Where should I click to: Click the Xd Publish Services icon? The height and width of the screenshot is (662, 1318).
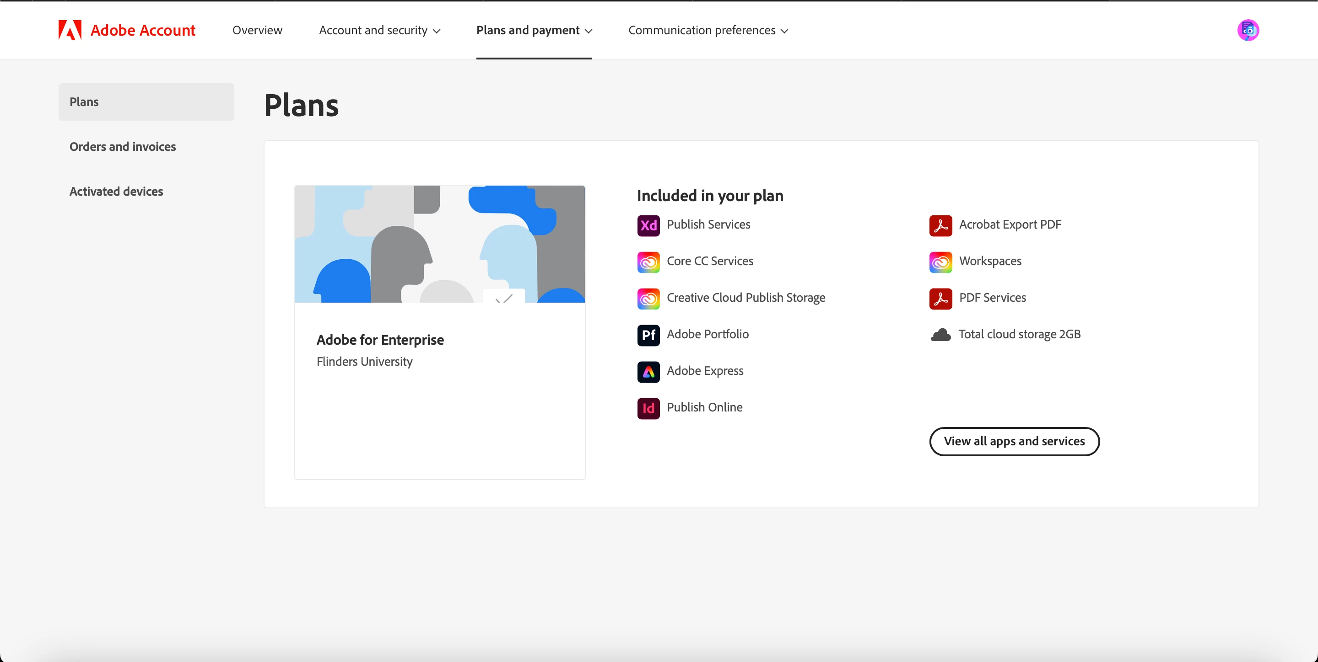click(648, 225)
